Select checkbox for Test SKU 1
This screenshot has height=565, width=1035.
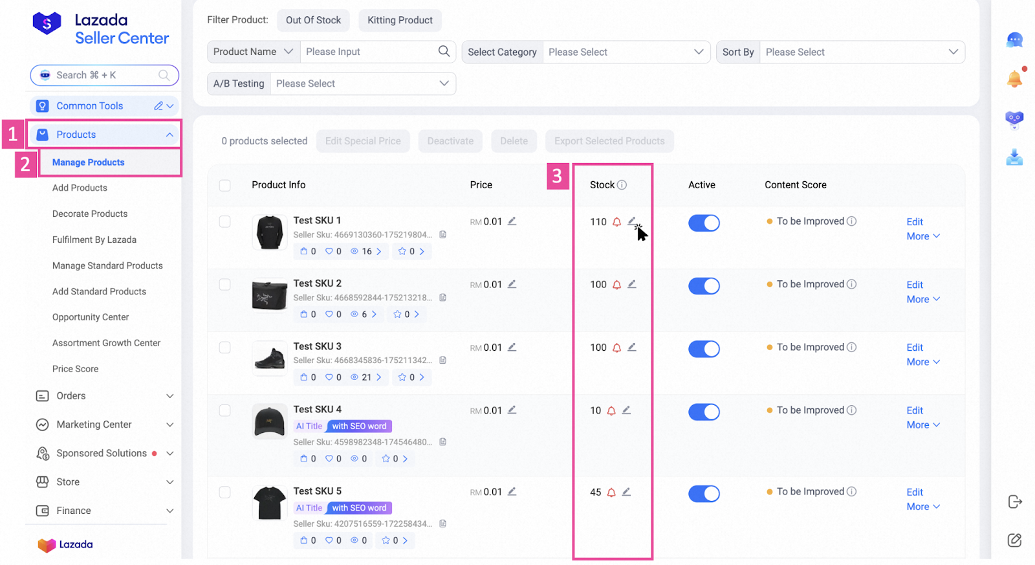point(224,221)
